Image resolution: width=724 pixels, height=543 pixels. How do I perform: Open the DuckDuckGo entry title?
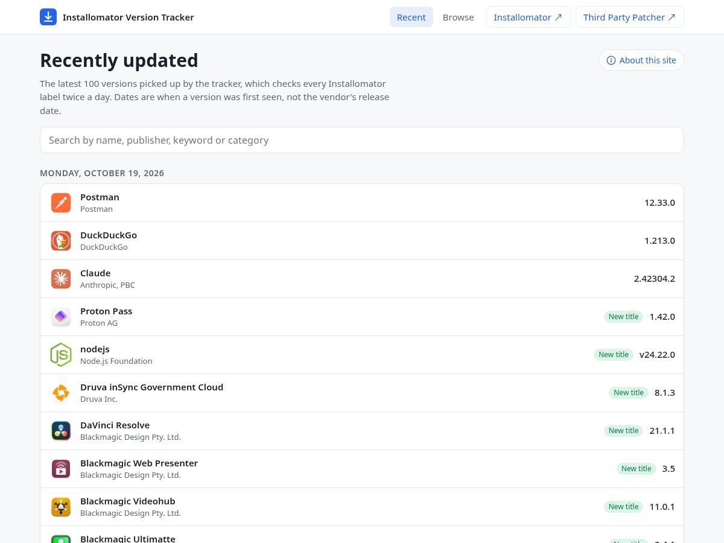click(109, 235)
